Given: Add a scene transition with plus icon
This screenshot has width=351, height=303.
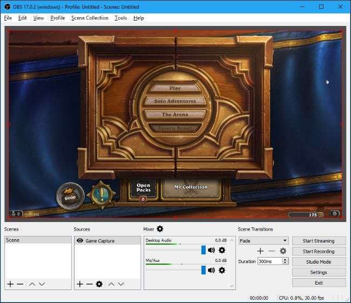Looking at the screenshot, I should pos(260,251).
